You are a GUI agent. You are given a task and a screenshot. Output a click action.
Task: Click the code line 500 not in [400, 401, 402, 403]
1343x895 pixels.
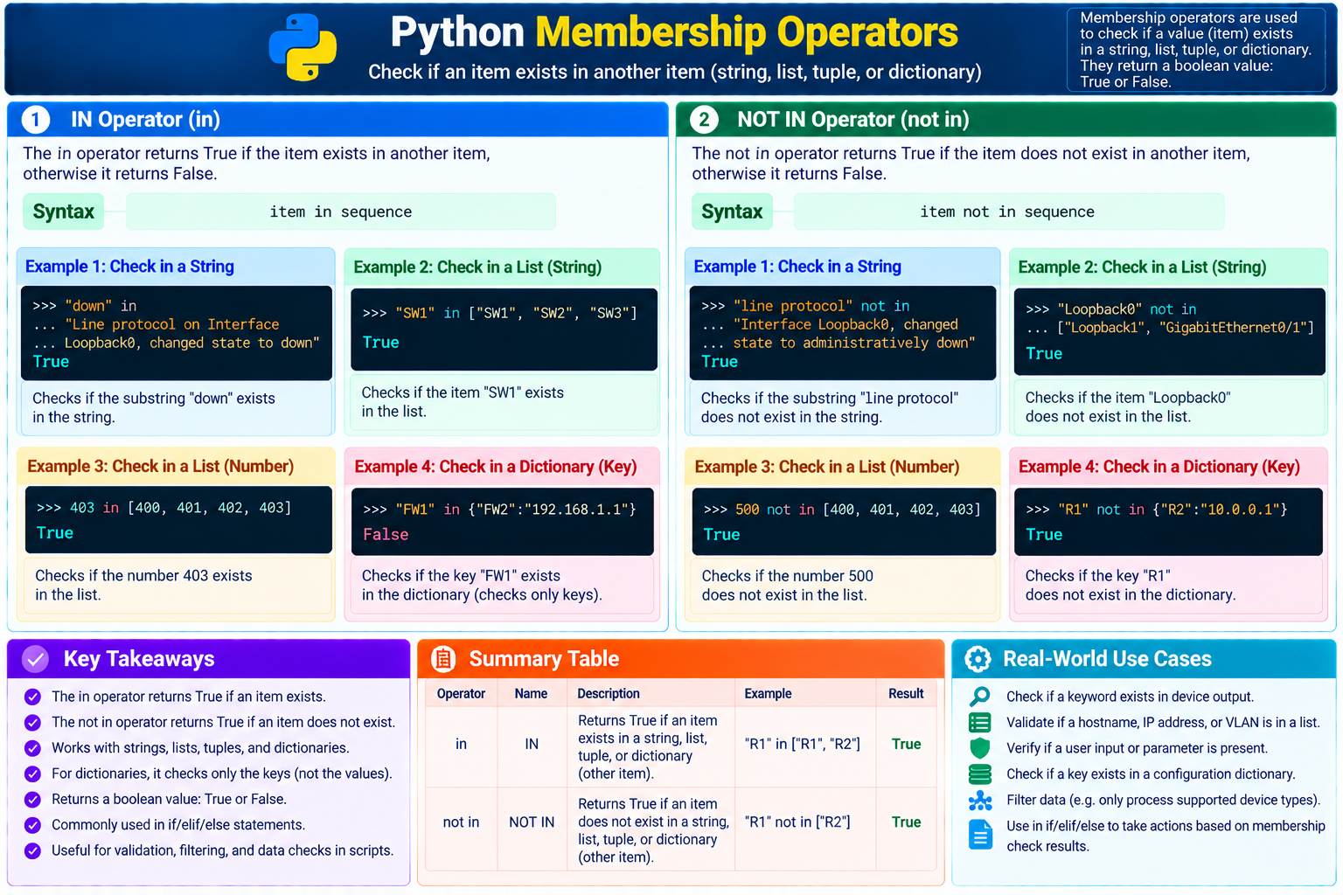tap(841, 509)
